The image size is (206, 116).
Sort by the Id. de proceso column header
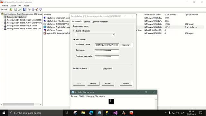tap(170, 15)
